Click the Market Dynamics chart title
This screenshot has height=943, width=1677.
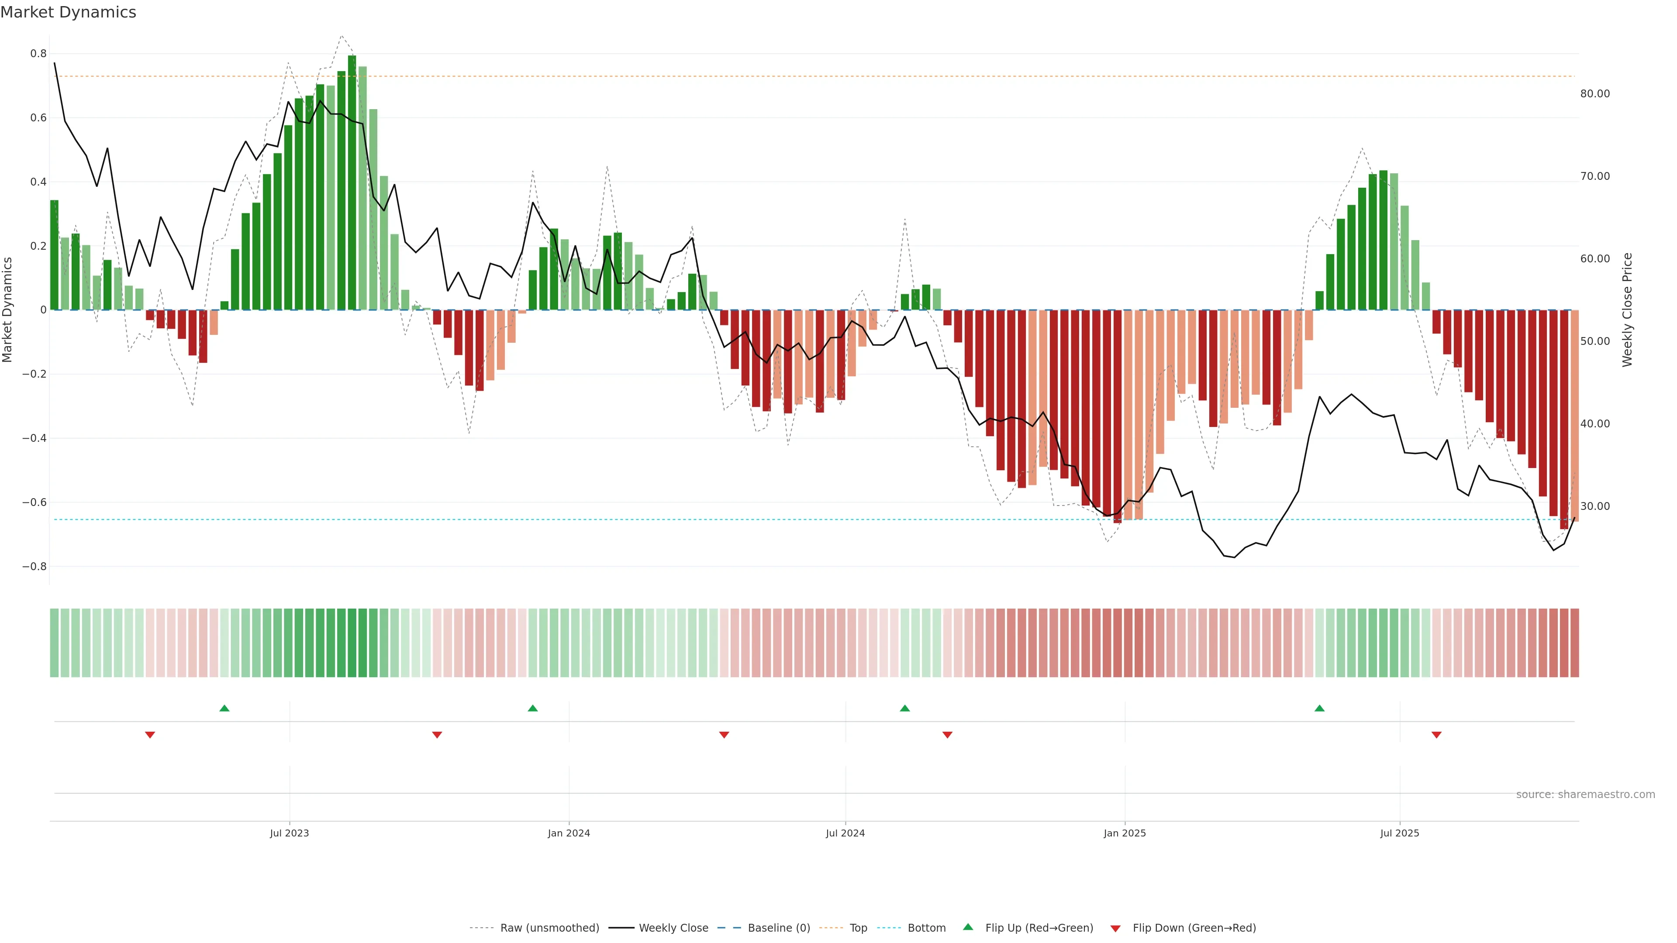click(x=69, y=12)
